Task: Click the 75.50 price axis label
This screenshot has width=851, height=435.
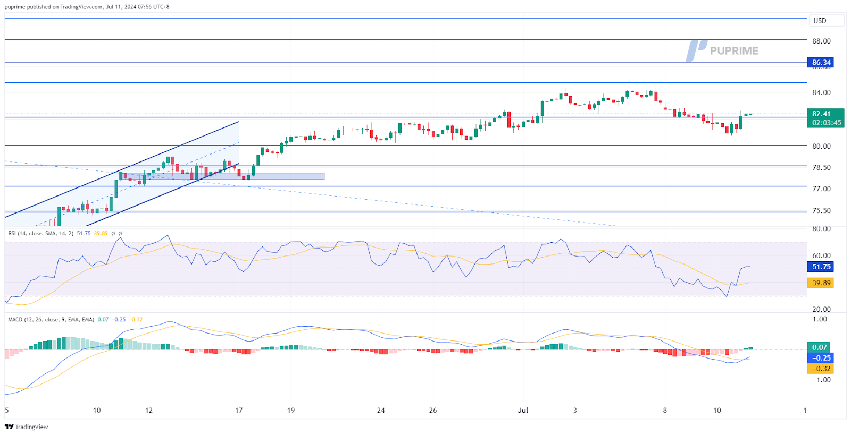Action: coord(821,210)
